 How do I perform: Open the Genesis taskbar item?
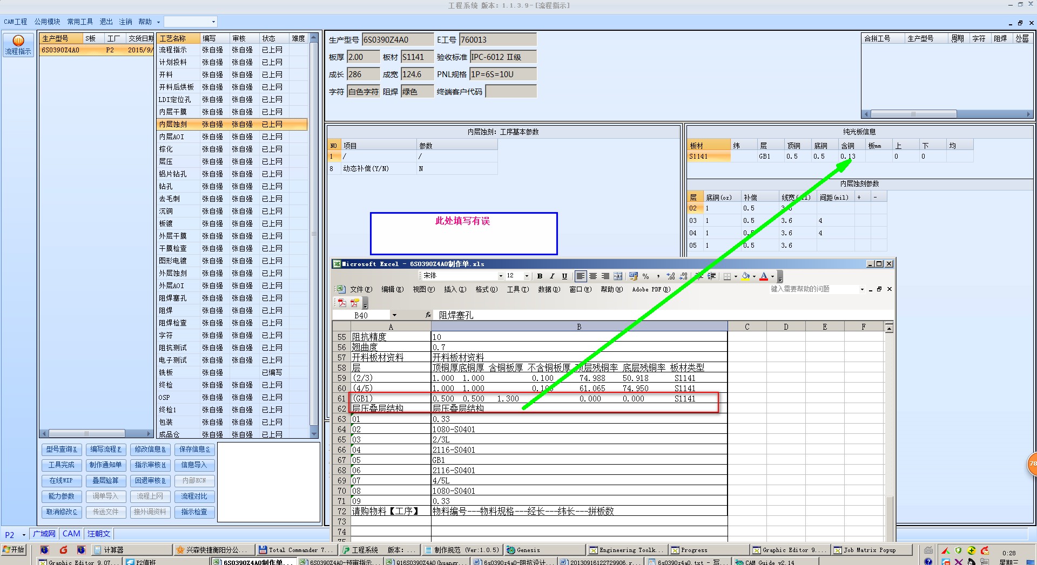click(x=544, y=550)
